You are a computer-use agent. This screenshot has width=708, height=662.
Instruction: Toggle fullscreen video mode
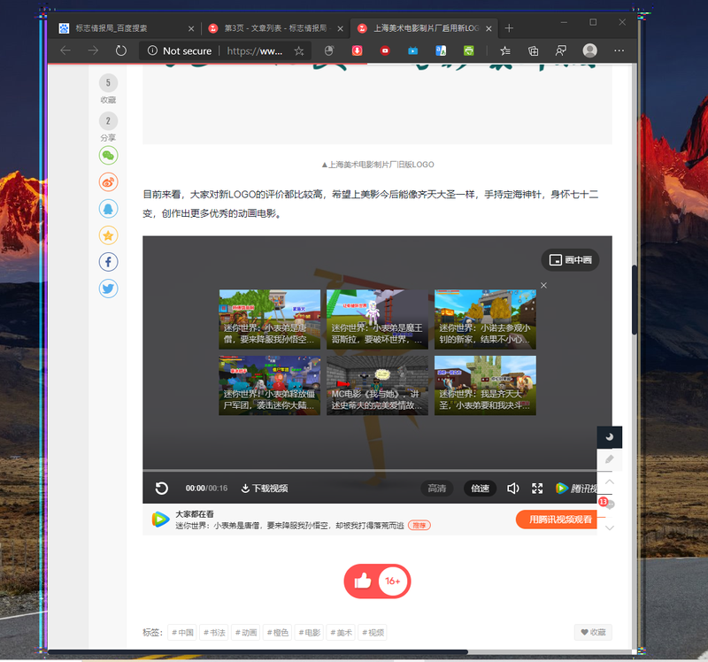click(537, 489)
